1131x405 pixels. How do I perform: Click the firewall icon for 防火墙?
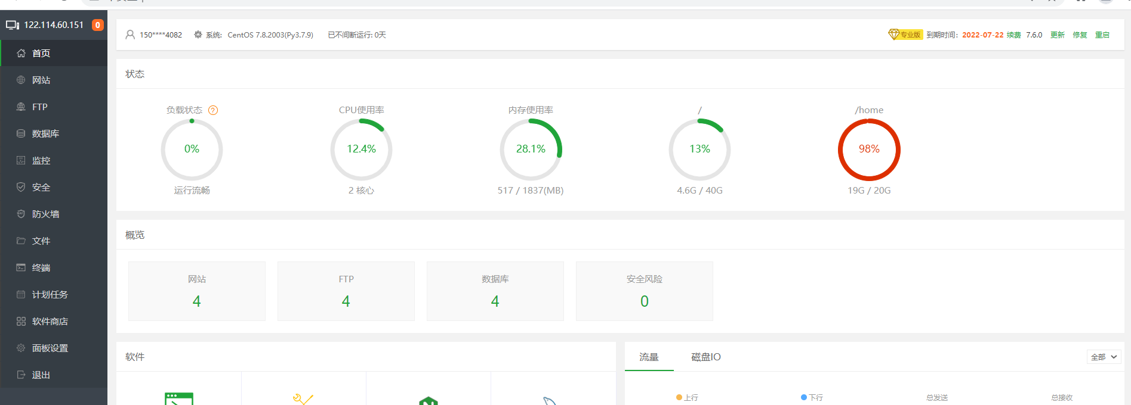[x=21, y=214]
